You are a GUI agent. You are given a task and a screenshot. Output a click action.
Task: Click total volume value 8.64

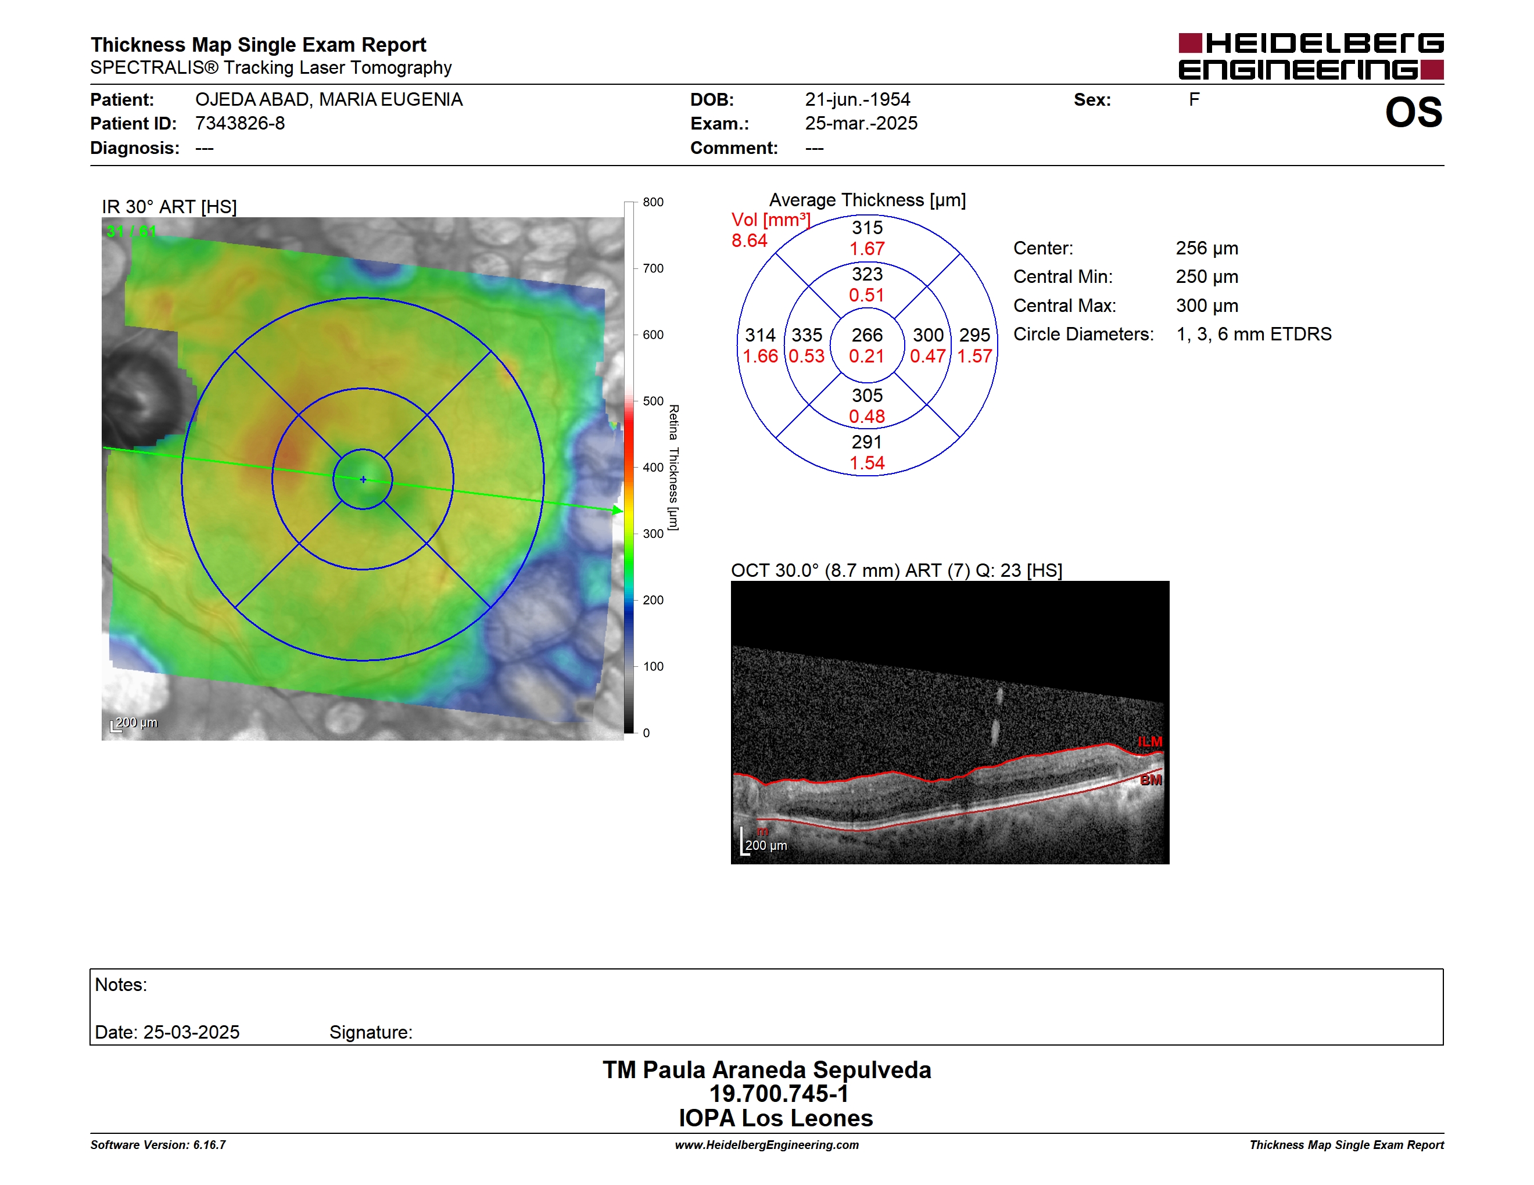[x=750, y=241]
